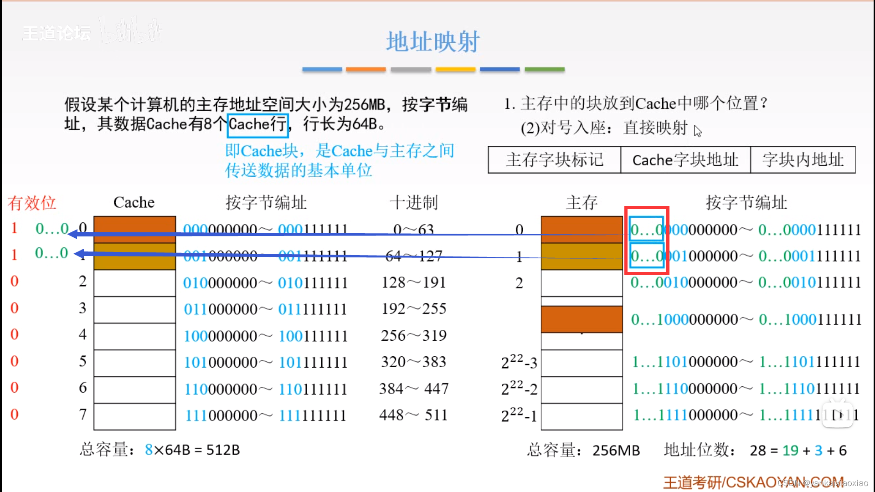Click main memory capacity 256MB text
Screen dimensions: 875x492
coord(616,451)
